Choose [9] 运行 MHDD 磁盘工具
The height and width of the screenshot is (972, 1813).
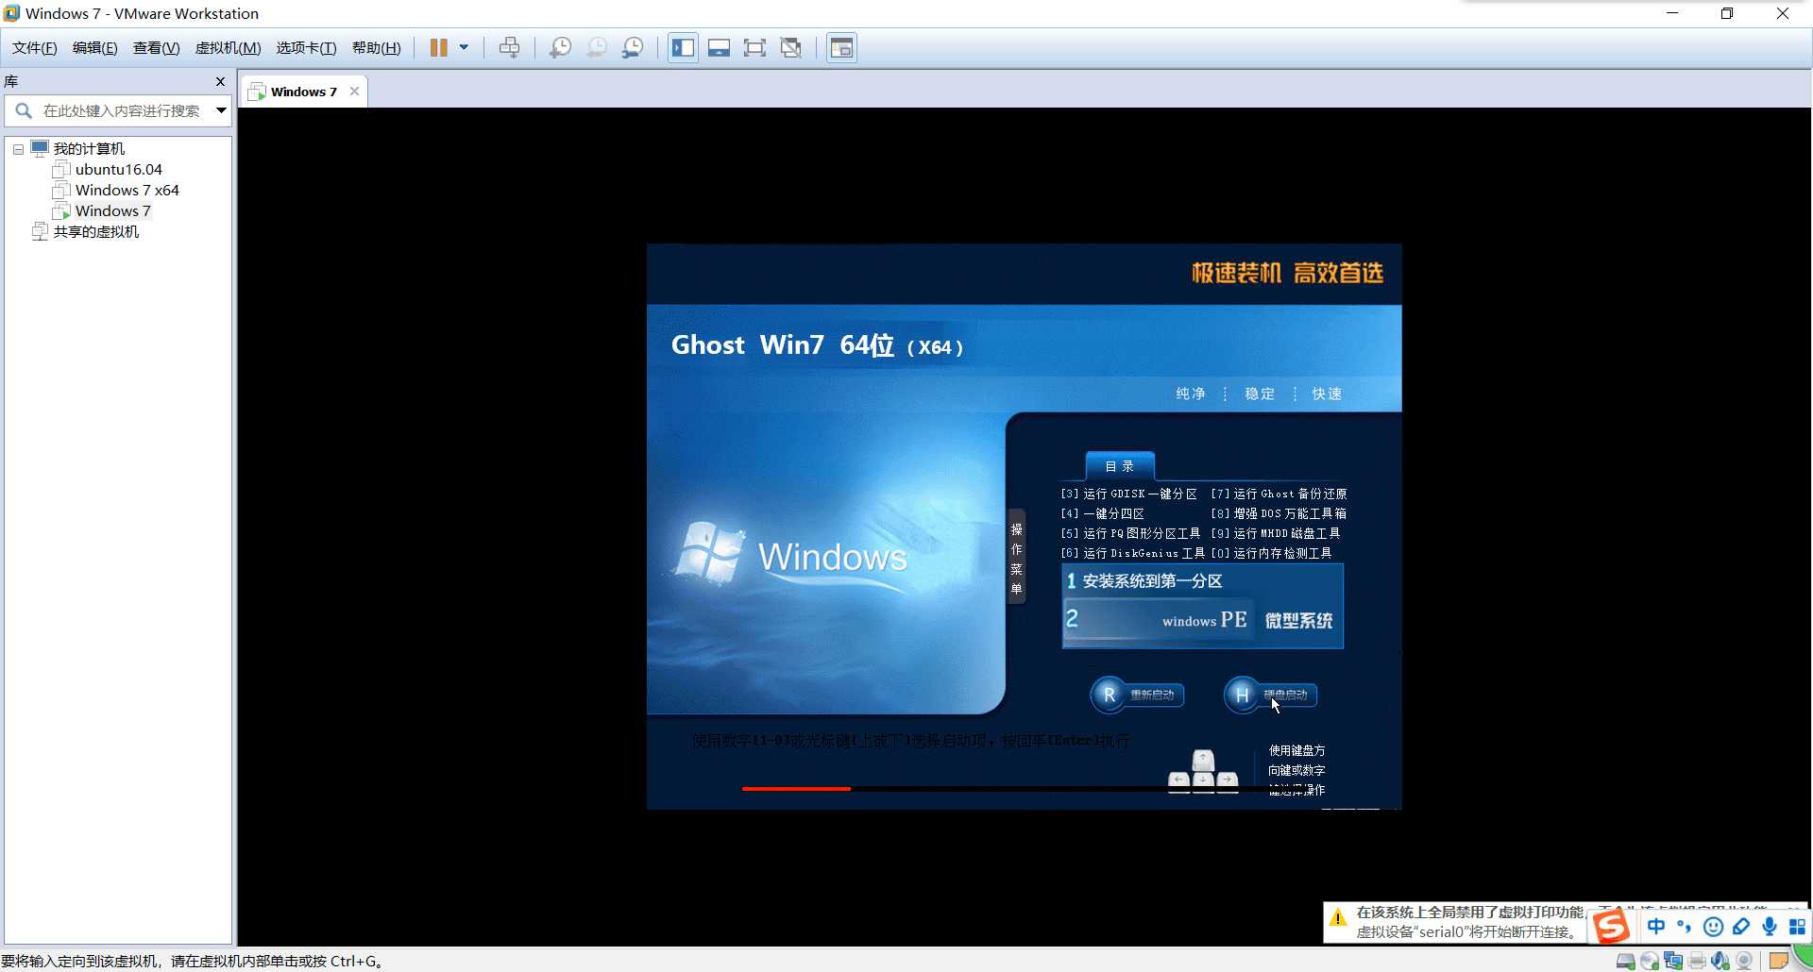[x=1276, y=533]
